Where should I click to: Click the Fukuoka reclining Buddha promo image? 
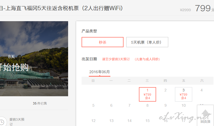point(34,59)
